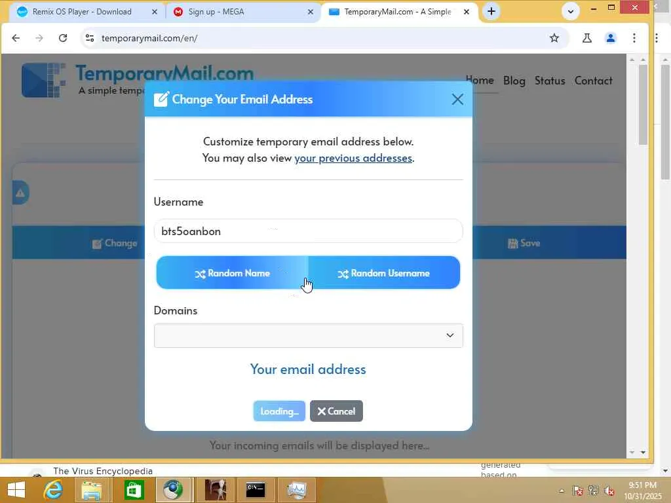Image resolution: width=671 pixels, height=503 pixels.
Task: Open the figure game taskbar icon
Action: 215,490
